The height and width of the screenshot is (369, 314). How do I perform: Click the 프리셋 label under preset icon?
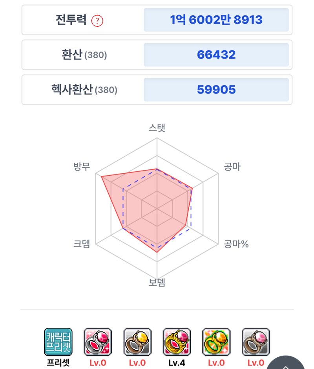point(58,363)
